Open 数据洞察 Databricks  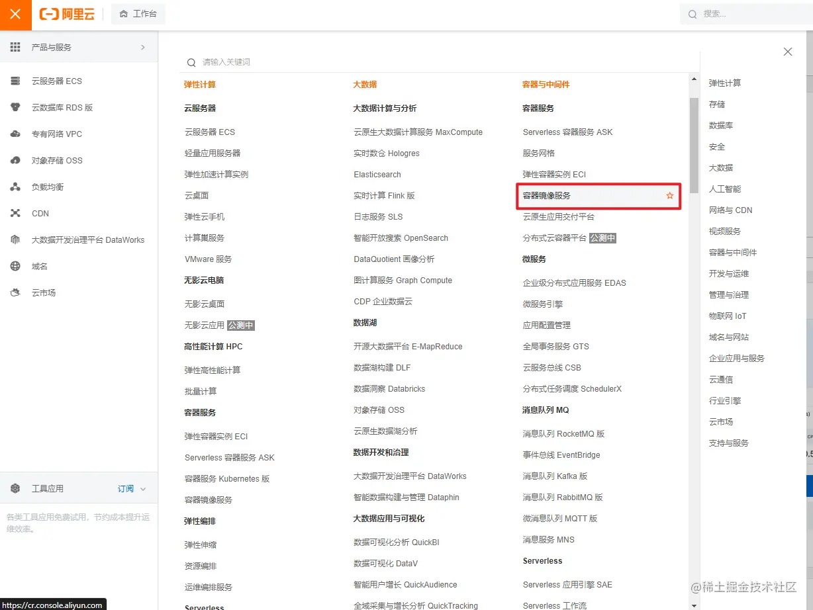(389, 389)
